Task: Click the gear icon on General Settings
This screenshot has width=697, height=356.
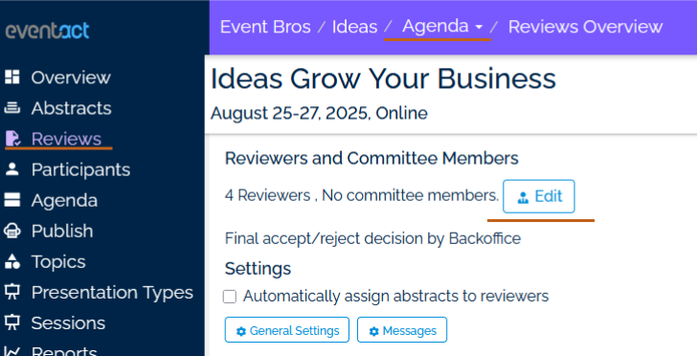Action: tap(241, 331)
